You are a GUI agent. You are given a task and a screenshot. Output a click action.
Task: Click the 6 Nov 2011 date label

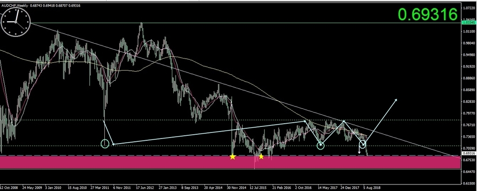pyautogui.click(x=122, y=188)
